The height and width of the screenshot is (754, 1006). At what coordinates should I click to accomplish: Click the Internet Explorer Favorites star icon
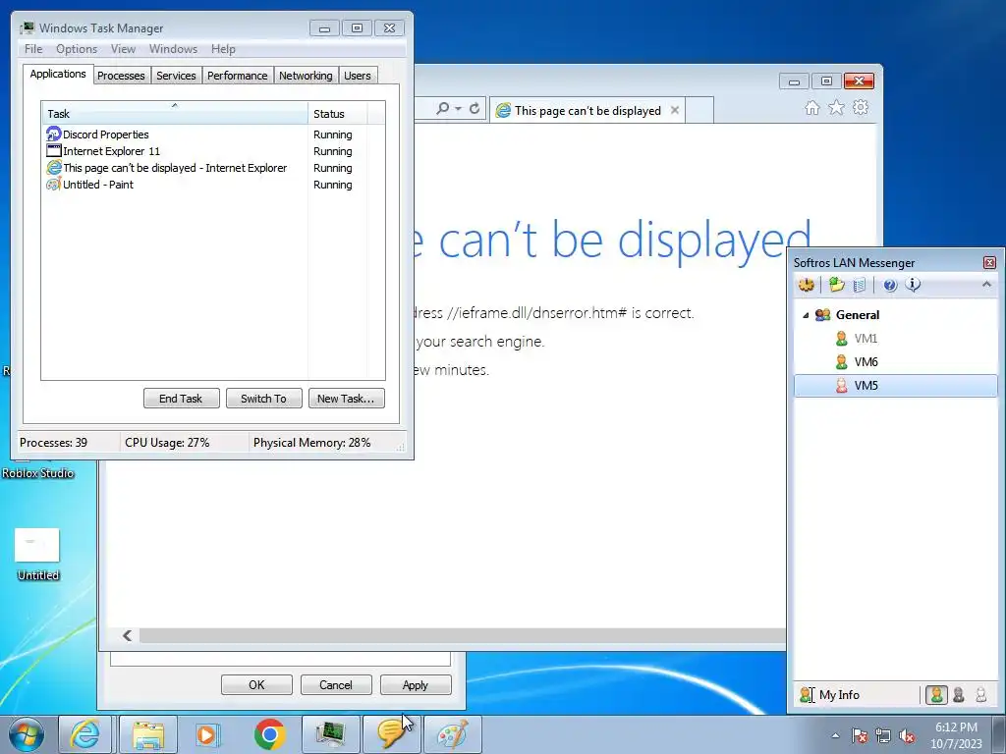coord(836,108)
